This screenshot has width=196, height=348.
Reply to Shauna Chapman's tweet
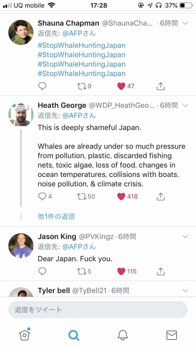[x=42, y=86]
